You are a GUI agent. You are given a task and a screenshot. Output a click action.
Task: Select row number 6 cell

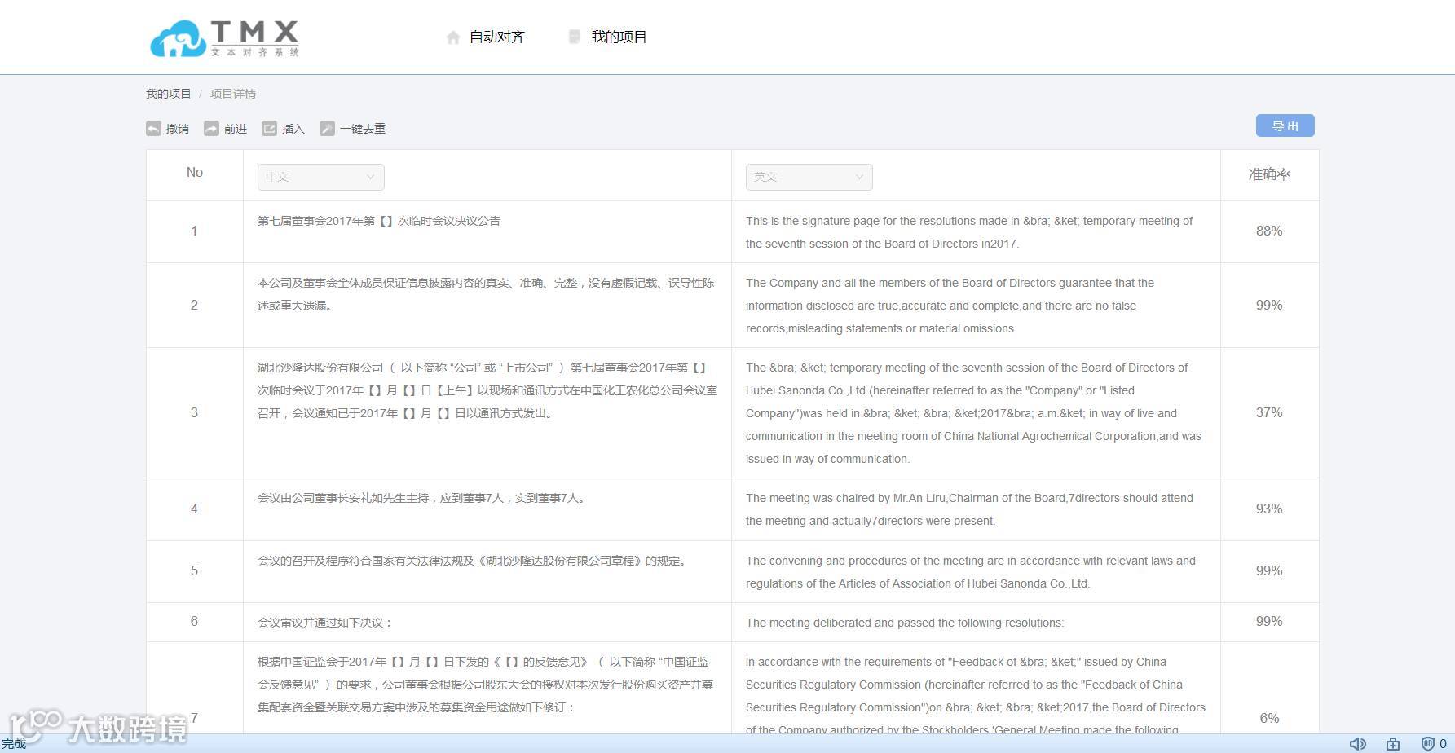click(194, 621)
